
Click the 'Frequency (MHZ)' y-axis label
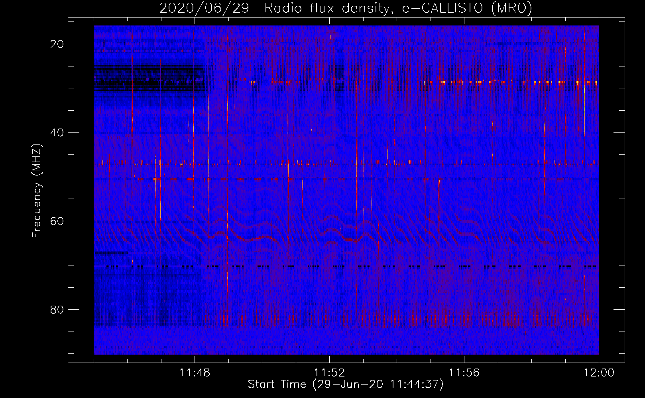point(37,191)
